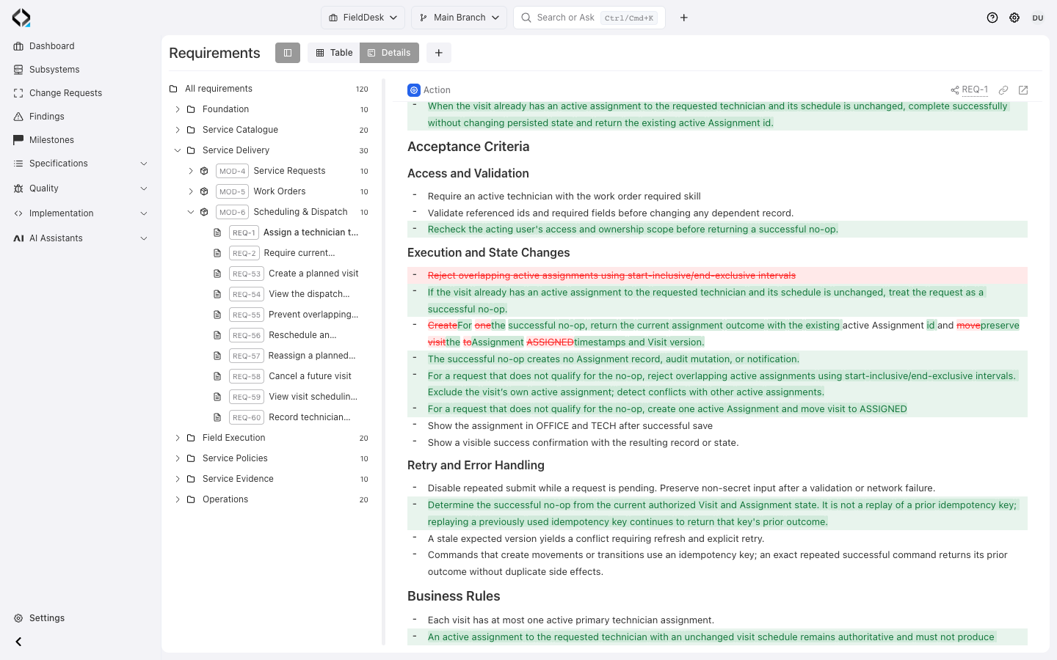This screenshot has width=1057, height=660.
Task: Open the DU user avatar menu
Action: 1038,18
